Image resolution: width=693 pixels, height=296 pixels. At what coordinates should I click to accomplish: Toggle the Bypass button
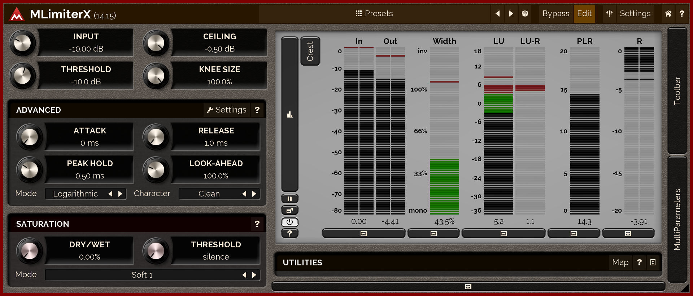tap(555, 14)
